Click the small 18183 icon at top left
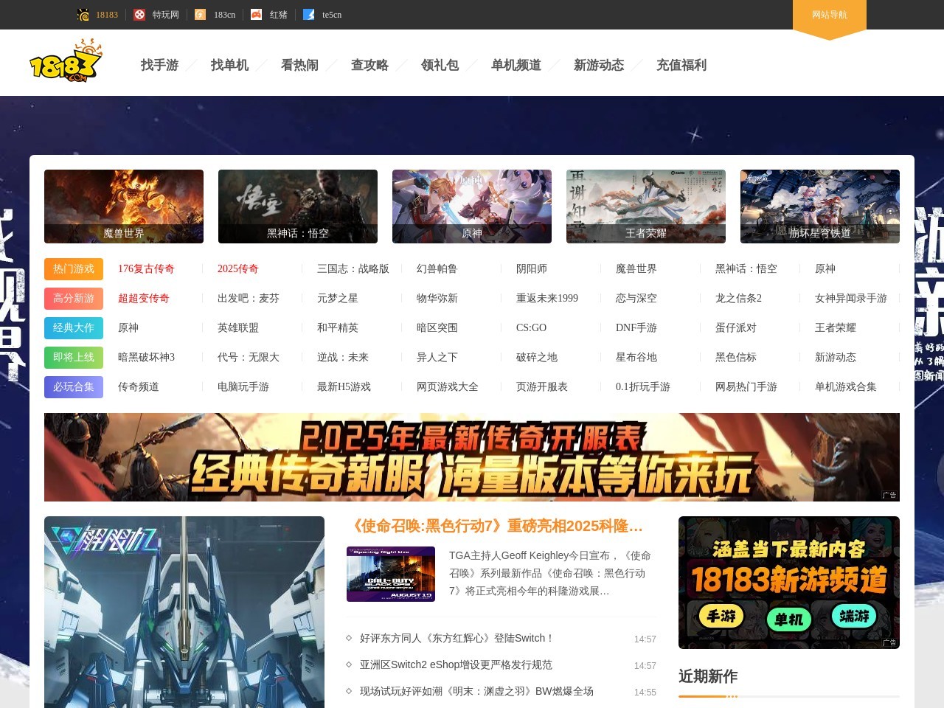Viewport: 944px width, 708px height. (81, 14)
